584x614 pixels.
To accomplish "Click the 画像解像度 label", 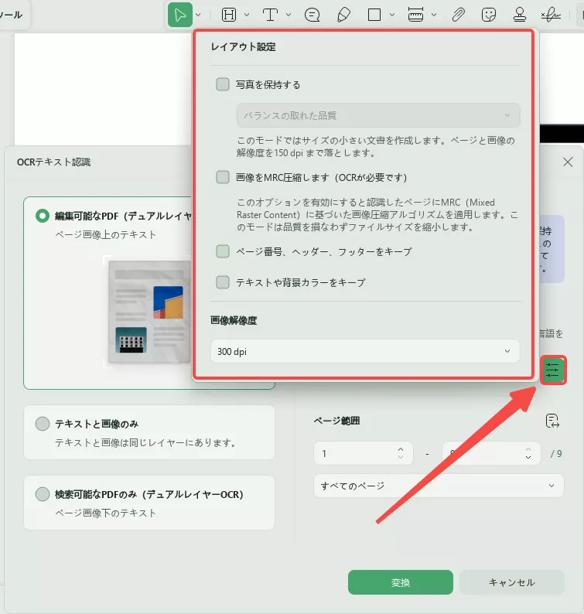I will pos(234,320).
